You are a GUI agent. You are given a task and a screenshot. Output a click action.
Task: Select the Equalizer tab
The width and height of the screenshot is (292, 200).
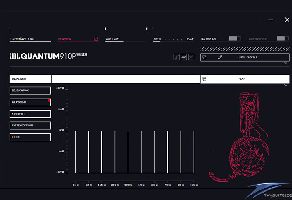(30, 79)
